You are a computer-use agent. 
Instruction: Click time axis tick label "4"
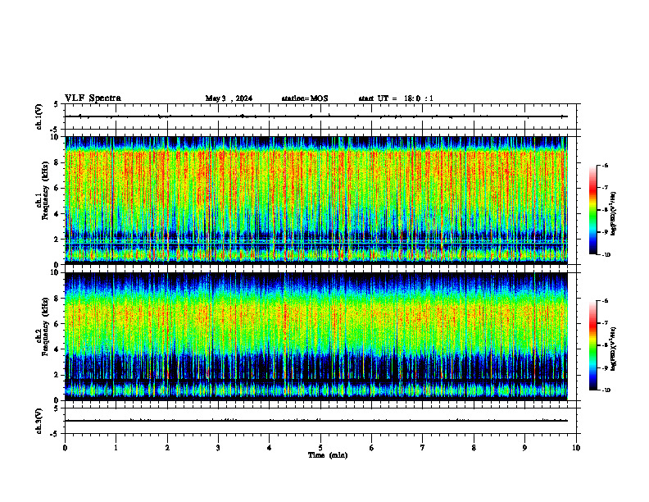[270, 448]
